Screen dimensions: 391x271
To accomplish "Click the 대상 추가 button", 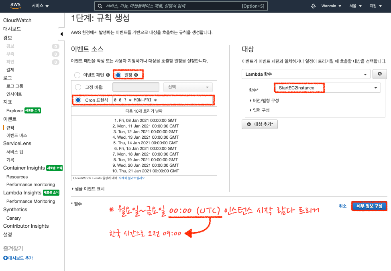I will (260, 124).
